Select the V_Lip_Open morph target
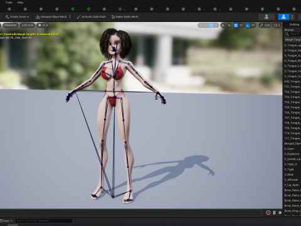 (x=292, y=185)
